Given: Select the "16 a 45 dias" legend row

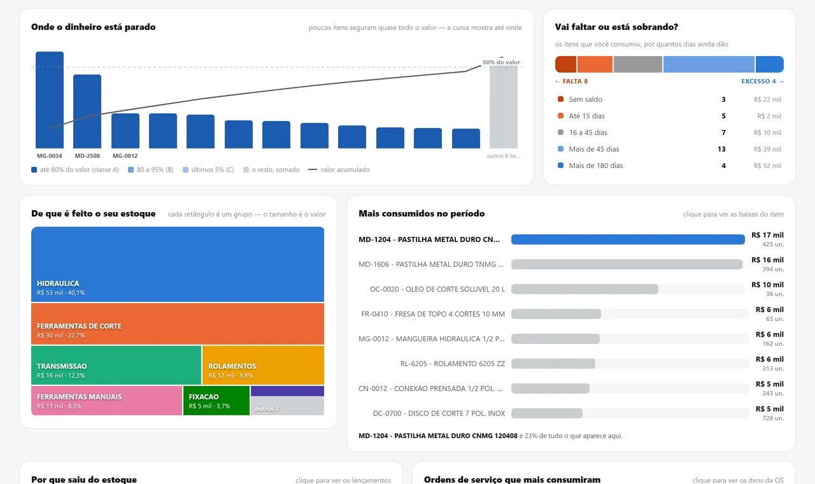Looking at the screenshot, I should pyautogui.click(x=669, y=132).
